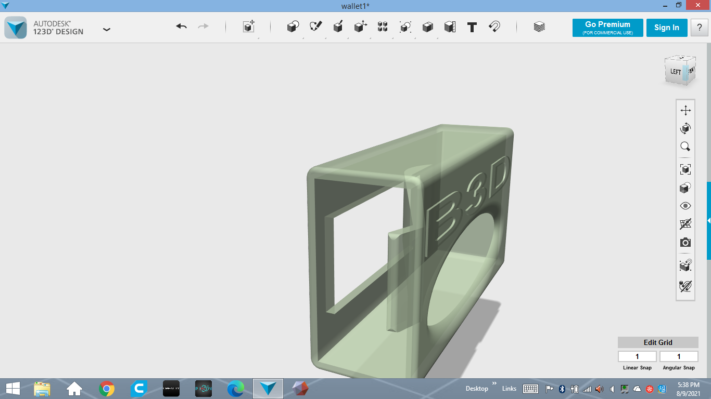This screenshot has width=711, height=399.
Task: Click the Linear Snap input field
Action: (x=637, y=356)
